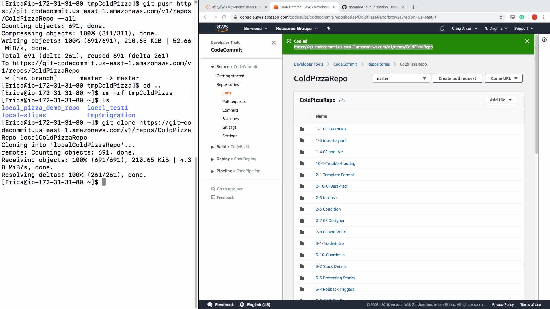
Task: Click the pin shortcuts icon in navbar
Action: pyautogui.click(x=328, y=28)
